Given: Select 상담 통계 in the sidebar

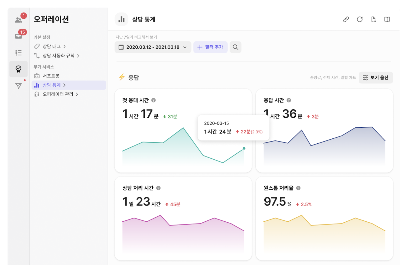Looking at the screenshot, I should pyautogui.click(x=52, y=85).
